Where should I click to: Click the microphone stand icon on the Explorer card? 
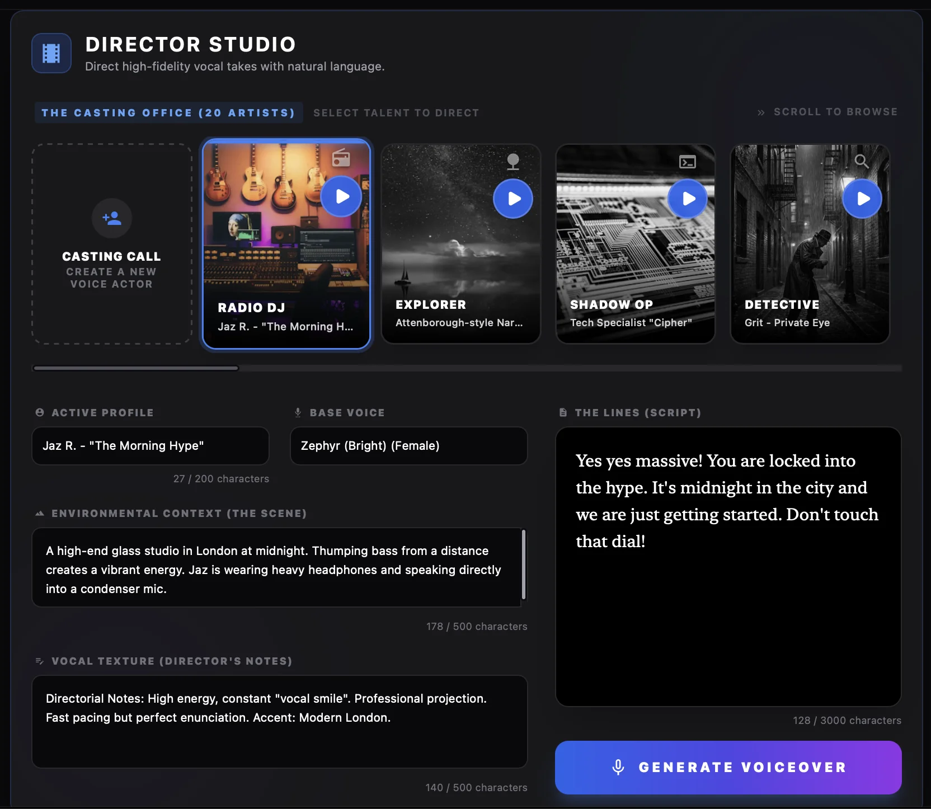(x=514, y=162)
